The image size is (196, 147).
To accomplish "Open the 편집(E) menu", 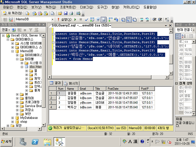I will (x=22, y=7).
